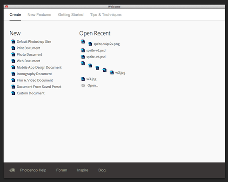Click icon beside Photo Document
Screen dimensions: 228x182
click(13, 54)
